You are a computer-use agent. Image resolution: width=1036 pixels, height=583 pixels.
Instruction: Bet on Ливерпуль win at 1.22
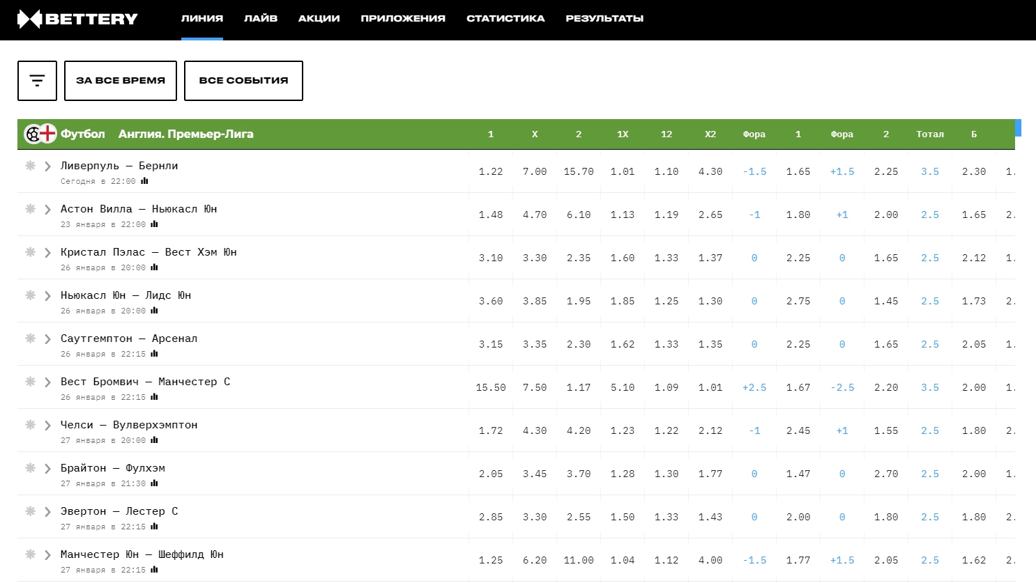click(x=491, y=171)
